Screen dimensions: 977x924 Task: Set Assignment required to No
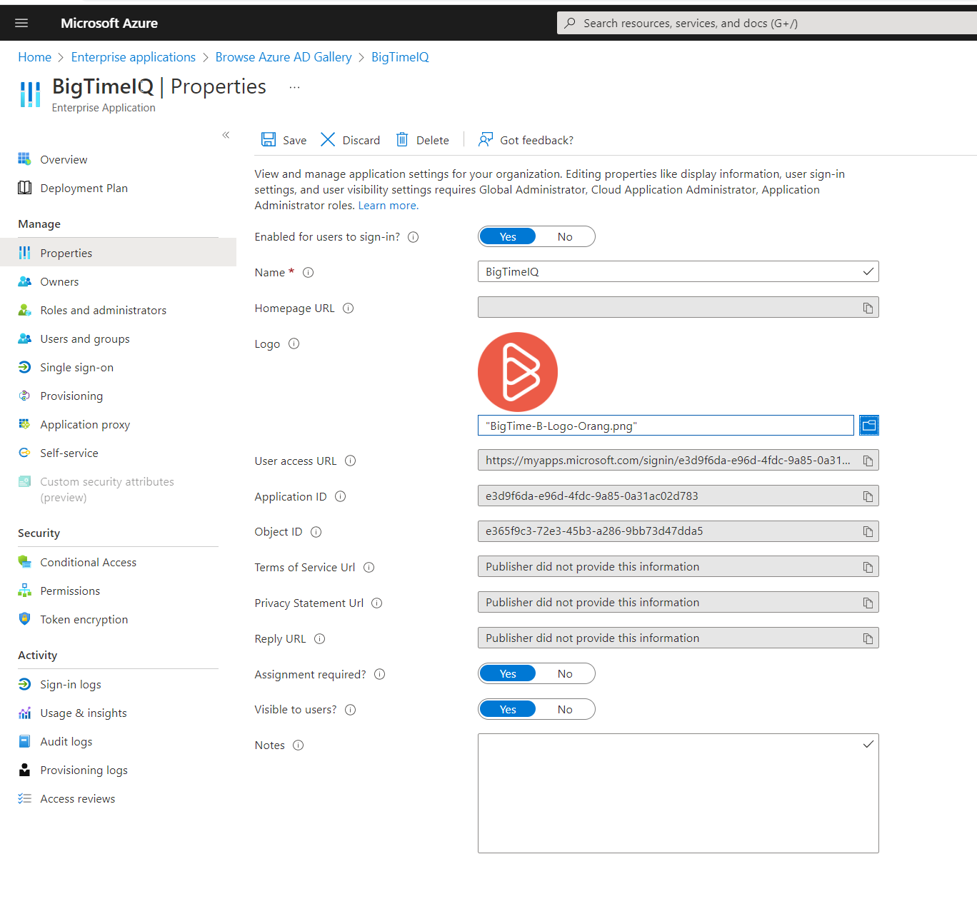point(565,673)
